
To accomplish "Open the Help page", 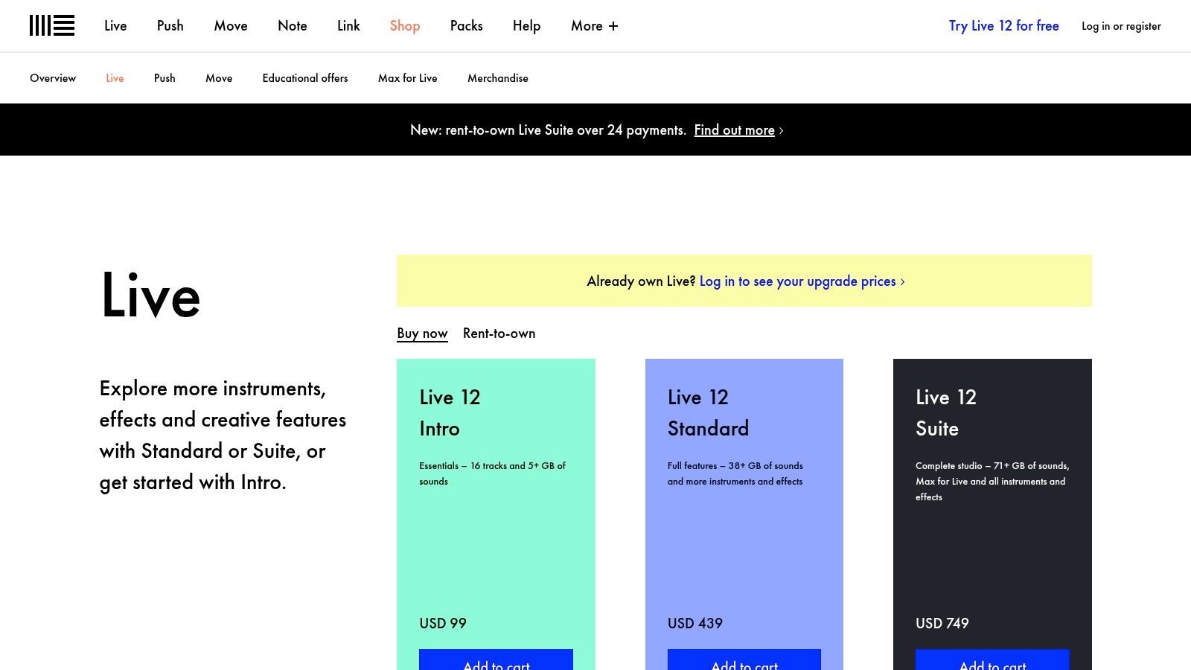I will pyautogui.click(x=526, y=25).
